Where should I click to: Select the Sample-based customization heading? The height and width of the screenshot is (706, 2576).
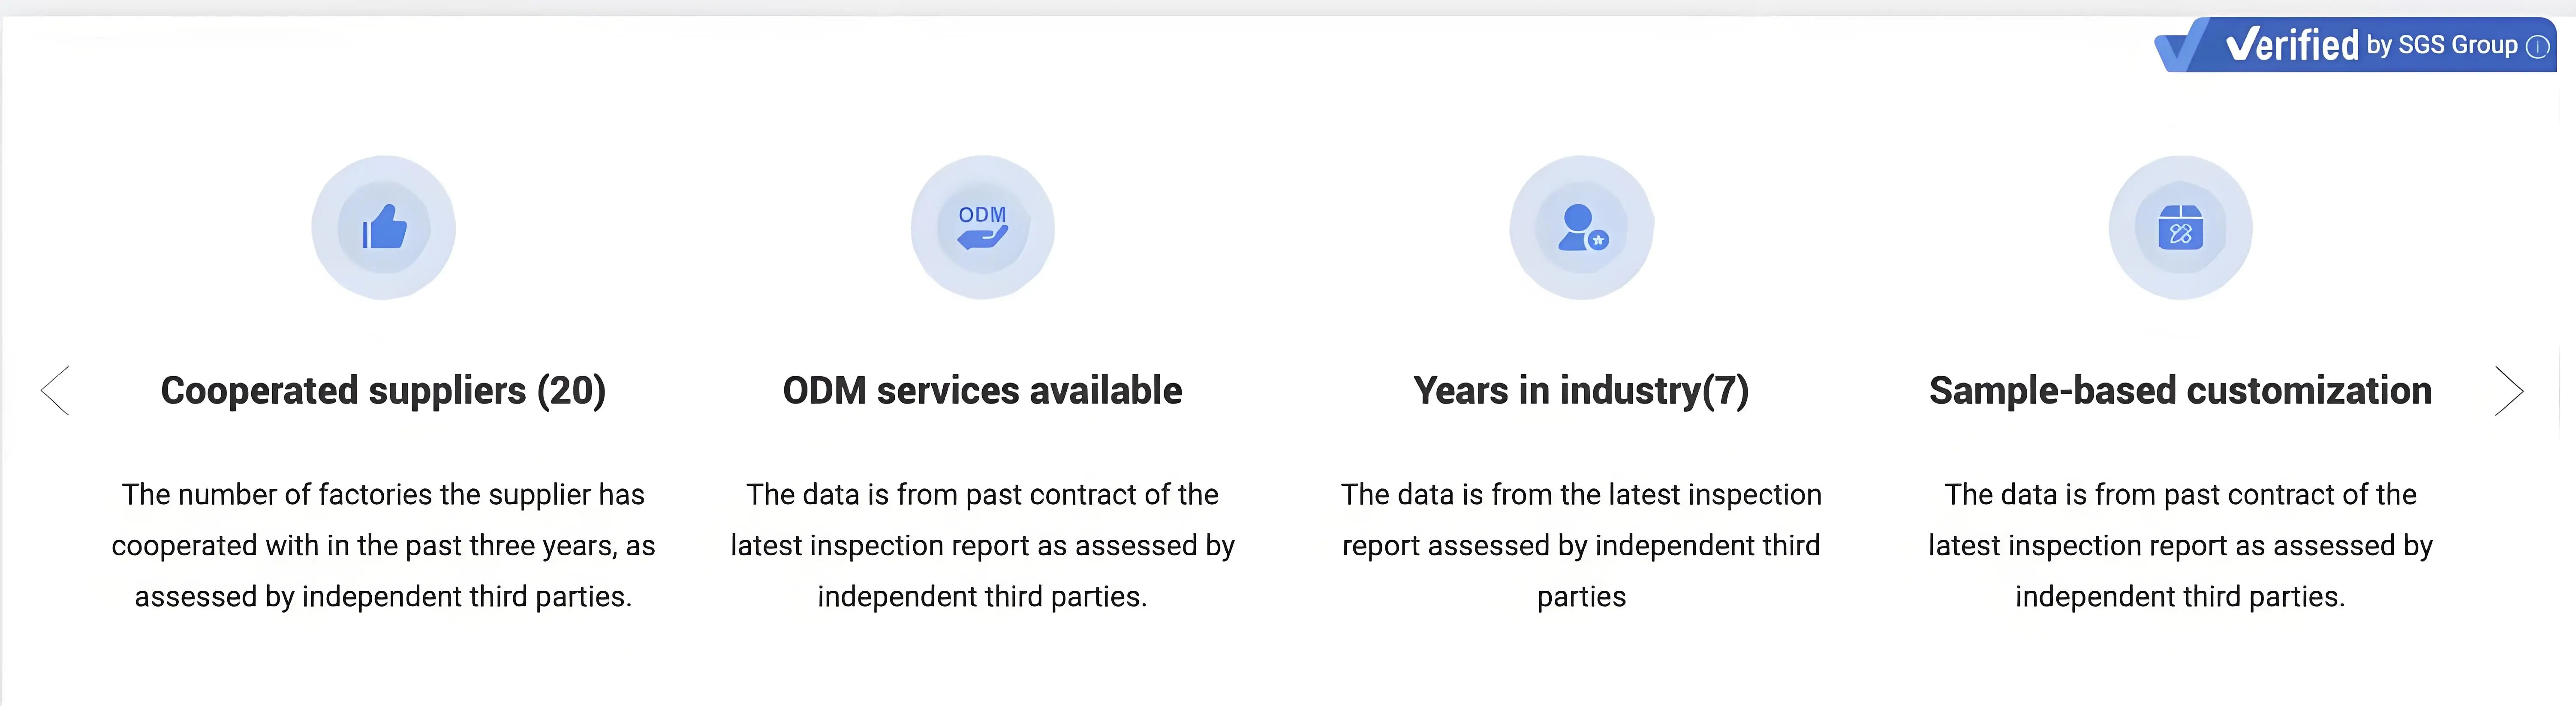point(2180,390)
